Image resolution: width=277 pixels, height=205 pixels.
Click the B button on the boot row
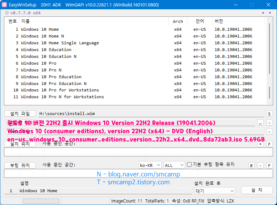(252, 165)
